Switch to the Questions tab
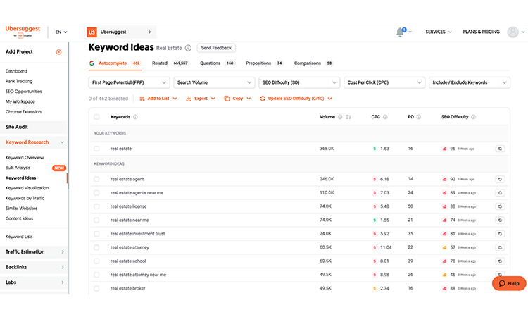The image size is (528, 317). (218, 63)
